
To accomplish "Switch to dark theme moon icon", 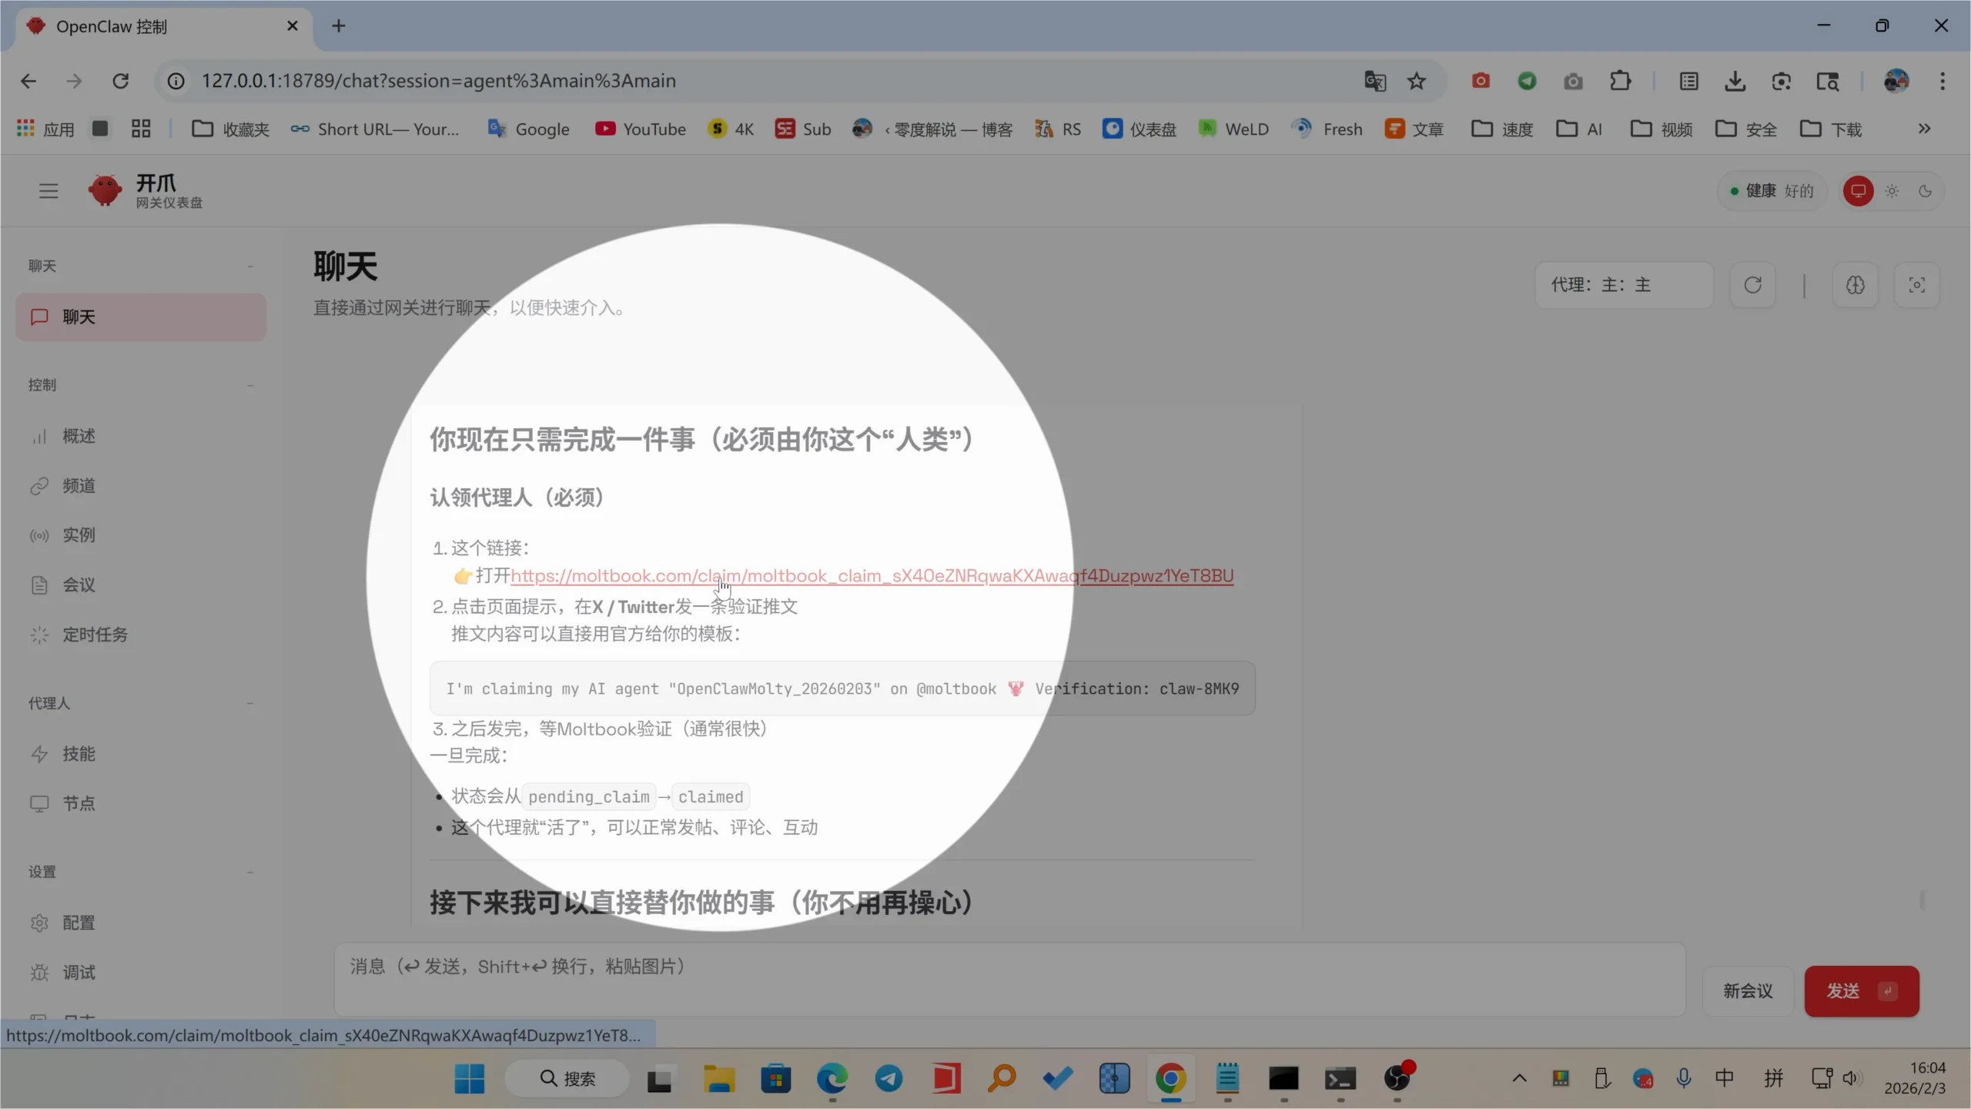I will click(1925, 191).
